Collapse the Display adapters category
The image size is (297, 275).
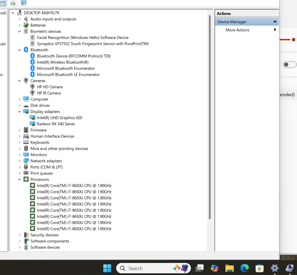pos(19,112)
